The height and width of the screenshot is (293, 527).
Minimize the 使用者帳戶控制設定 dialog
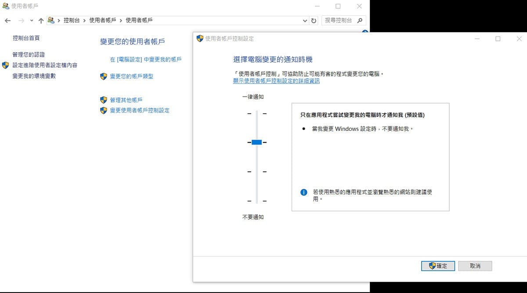tap(477, 39)
